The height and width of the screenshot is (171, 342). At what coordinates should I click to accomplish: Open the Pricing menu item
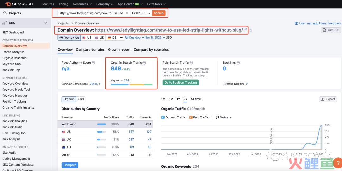tap(63, 4)
